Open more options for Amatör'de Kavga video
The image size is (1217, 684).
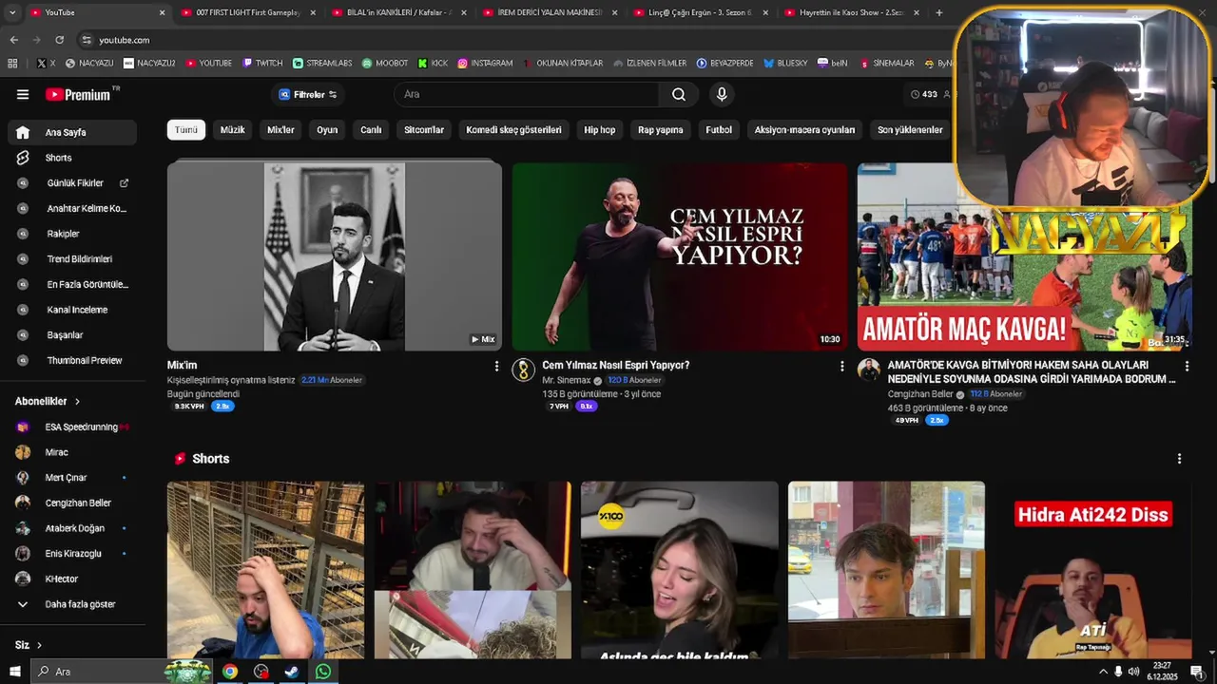tap(1187, 366)
